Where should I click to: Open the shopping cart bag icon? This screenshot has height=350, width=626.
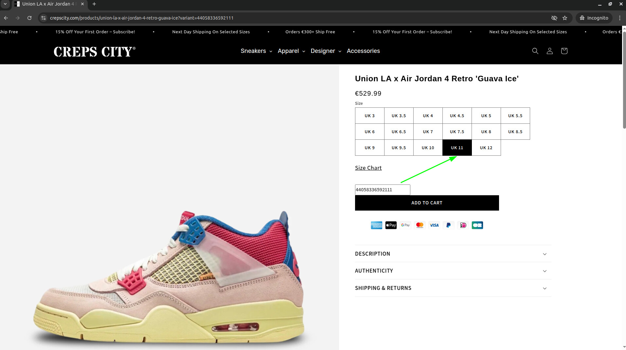click(x=564, y=51)
